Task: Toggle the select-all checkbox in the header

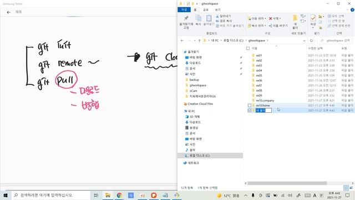Action: (x=248, y=48)
